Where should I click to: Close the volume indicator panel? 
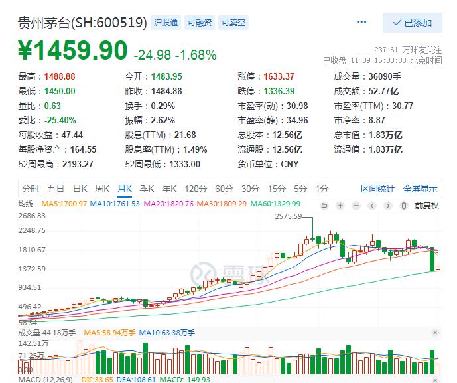coord(435,333)
